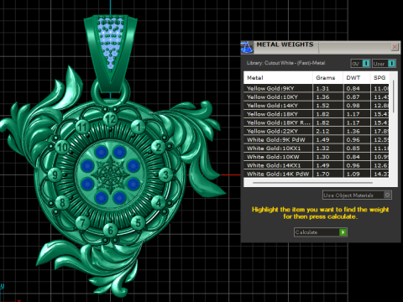Select the White Gold:14KX1 row
This screenshot has width=403, height=302.
[x=317, y=165]
